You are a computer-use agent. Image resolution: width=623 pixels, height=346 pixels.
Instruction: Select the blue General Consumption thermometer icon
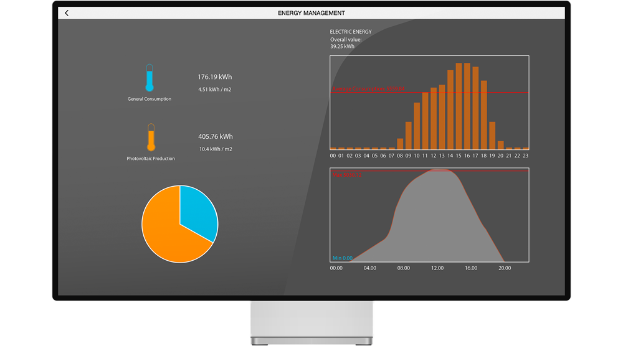[x=150, y=78]
